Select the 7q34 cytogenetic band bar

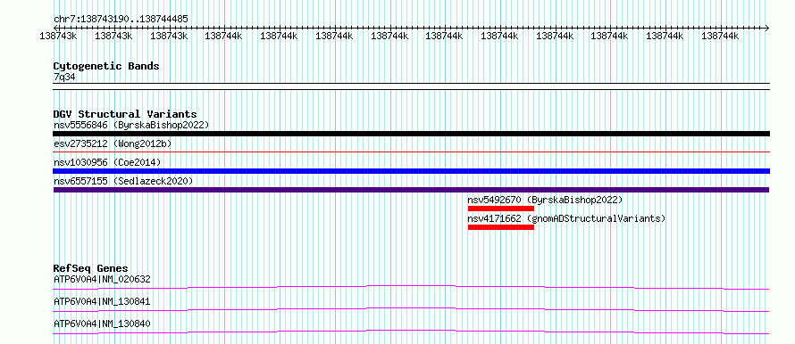pyautogui.click(x=411, y=86)
